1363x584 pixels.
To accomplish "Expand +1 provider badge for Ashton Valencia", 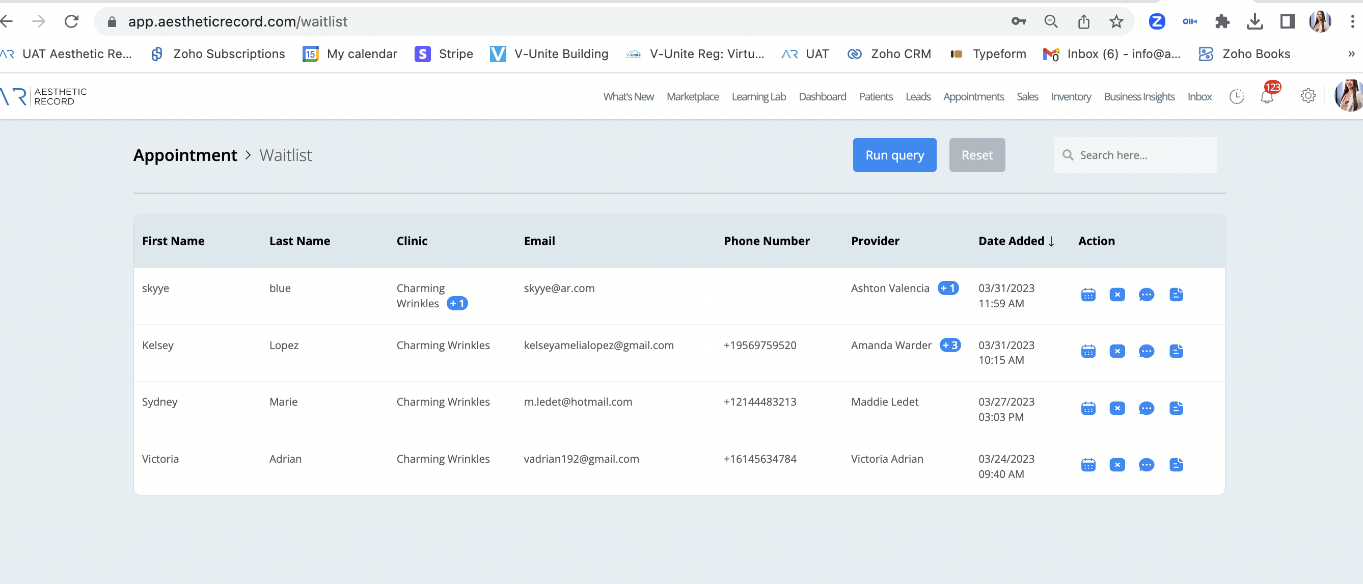I will coord(948,288).
